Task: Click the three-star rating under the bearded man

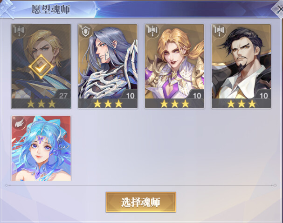Action: tap(242, 104)
